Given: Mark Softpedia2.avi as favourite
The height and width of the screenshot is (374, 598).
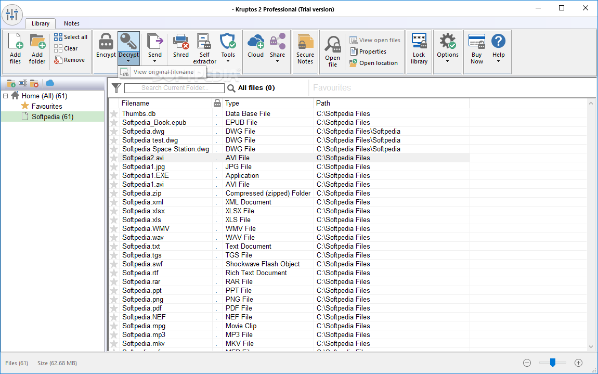Looking at the screenshot, I should 114,158.
